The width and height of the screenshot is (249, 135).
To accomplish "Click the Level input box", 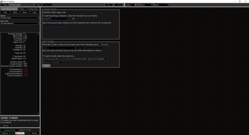I will point(130,5).
